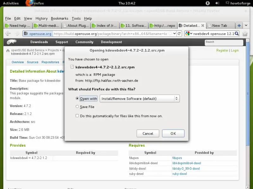Switch to the http:/....repo tab
The width and height of the screenshot is (253, 189).
click(163, 26)
